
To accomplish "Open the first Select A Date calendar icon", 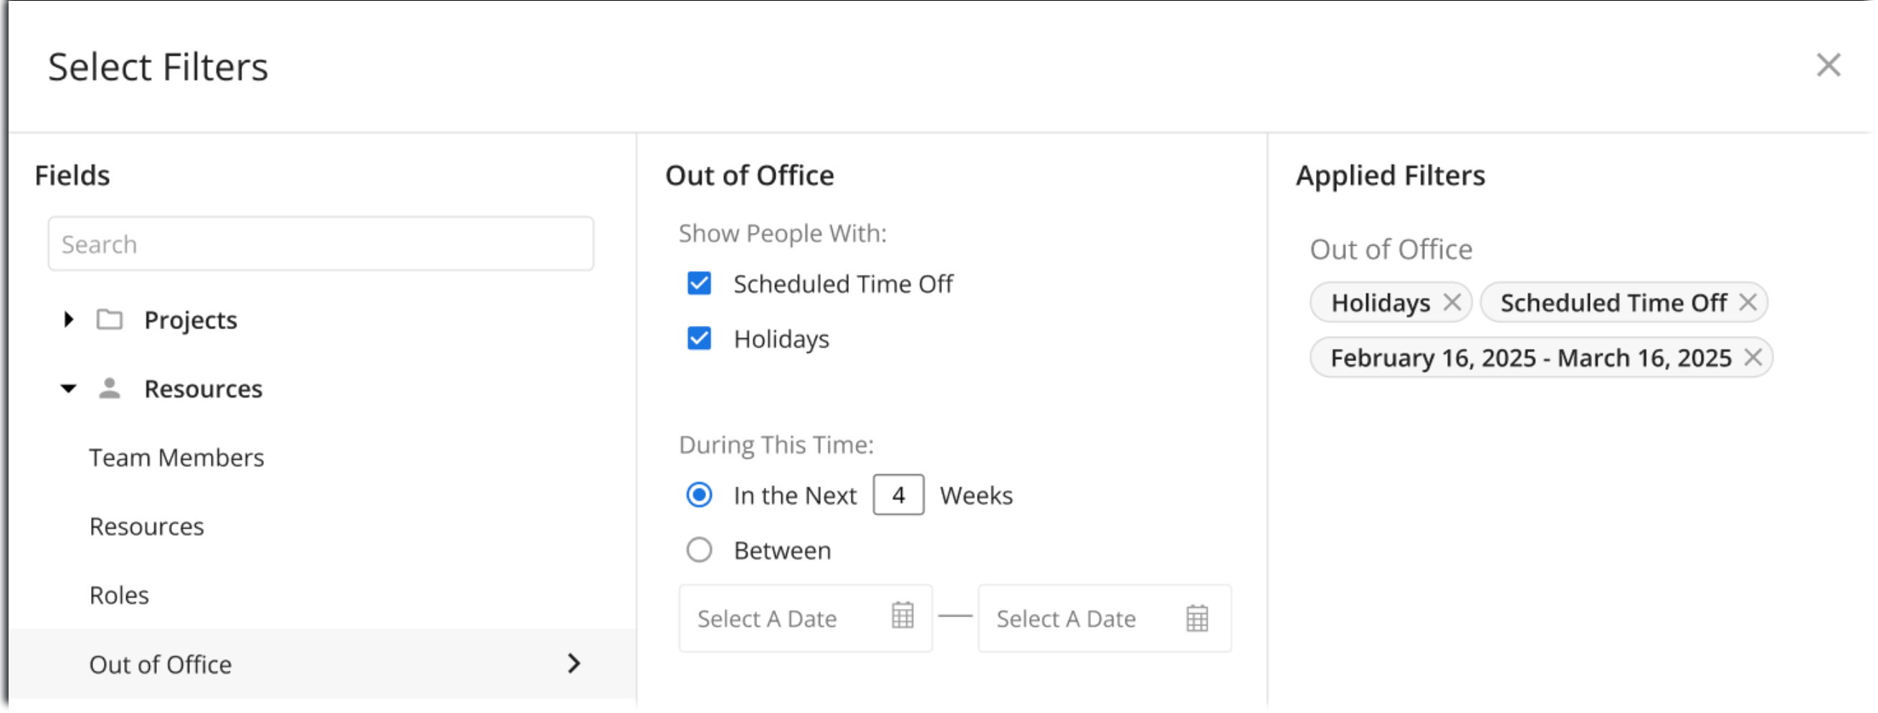I will click(902, 618).
